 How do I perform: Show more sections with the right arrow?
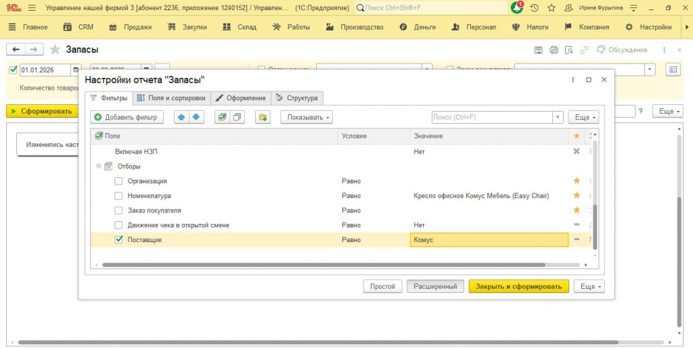click(686, 27)
